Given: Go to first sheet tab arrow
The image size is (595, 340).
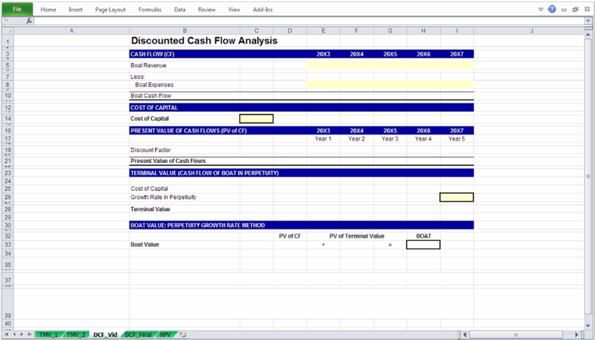Looking at the screenshot, I should coord(6,334).
